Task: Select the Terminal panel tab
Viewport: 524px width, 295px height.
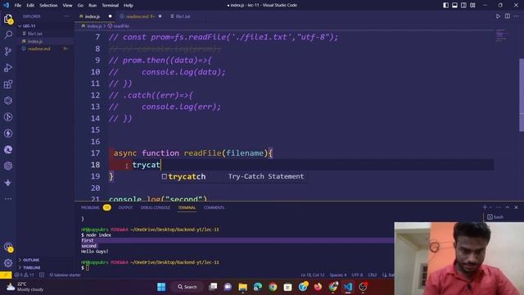Action: [x=187, y=207]
